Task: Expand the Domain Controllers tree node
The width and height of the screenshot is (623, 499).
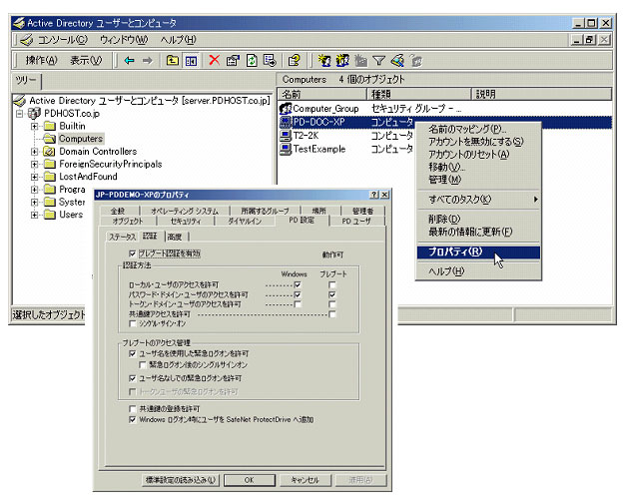Action: tap(35, 152)
